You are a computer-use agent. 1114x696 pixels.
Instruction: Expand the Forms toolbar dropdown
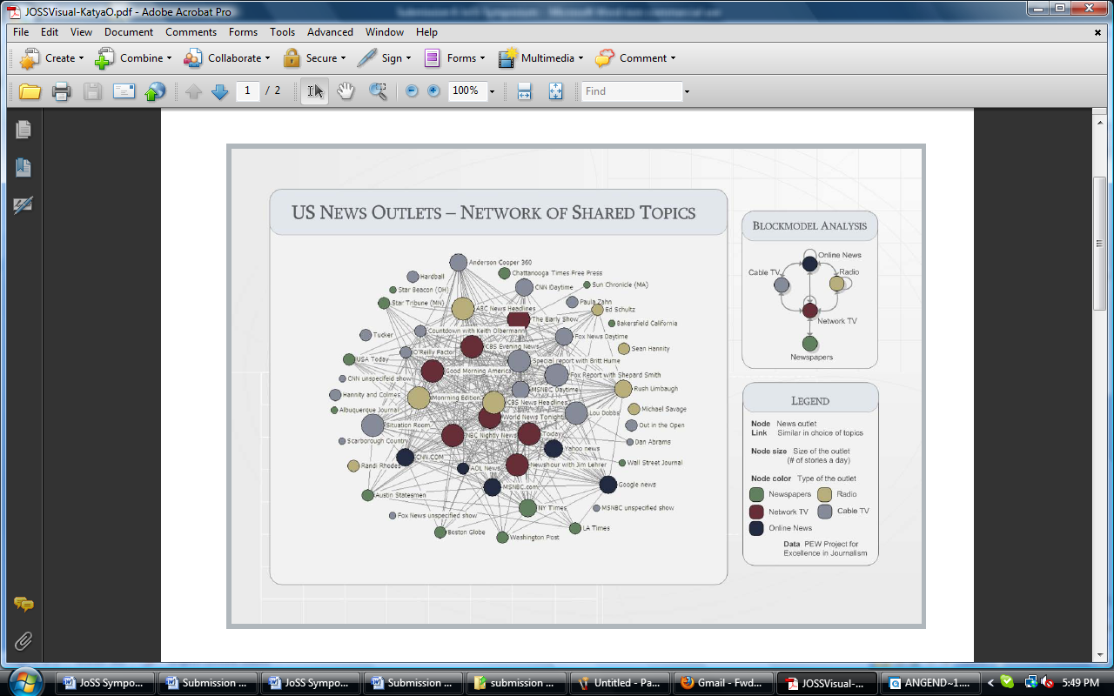[483, 58]
